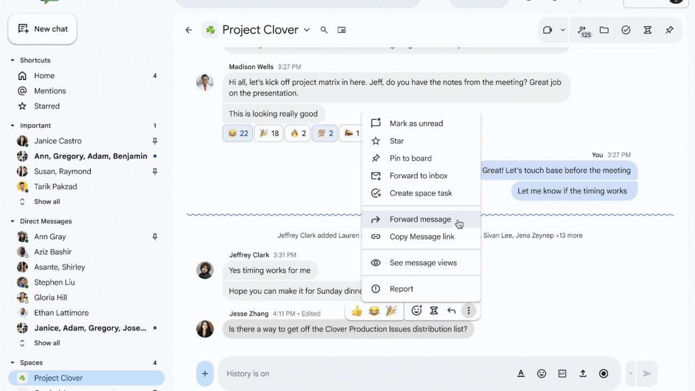Image resolution: width=695 pixels, height=391 pixels.
Task: Click the pin icon in the top toolbar
Action: pyautogui.click(x=669, y=30)
